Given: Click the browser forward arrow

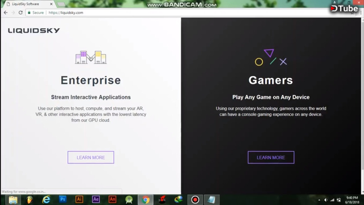Looking at the screenshot, I should [13, 13].
